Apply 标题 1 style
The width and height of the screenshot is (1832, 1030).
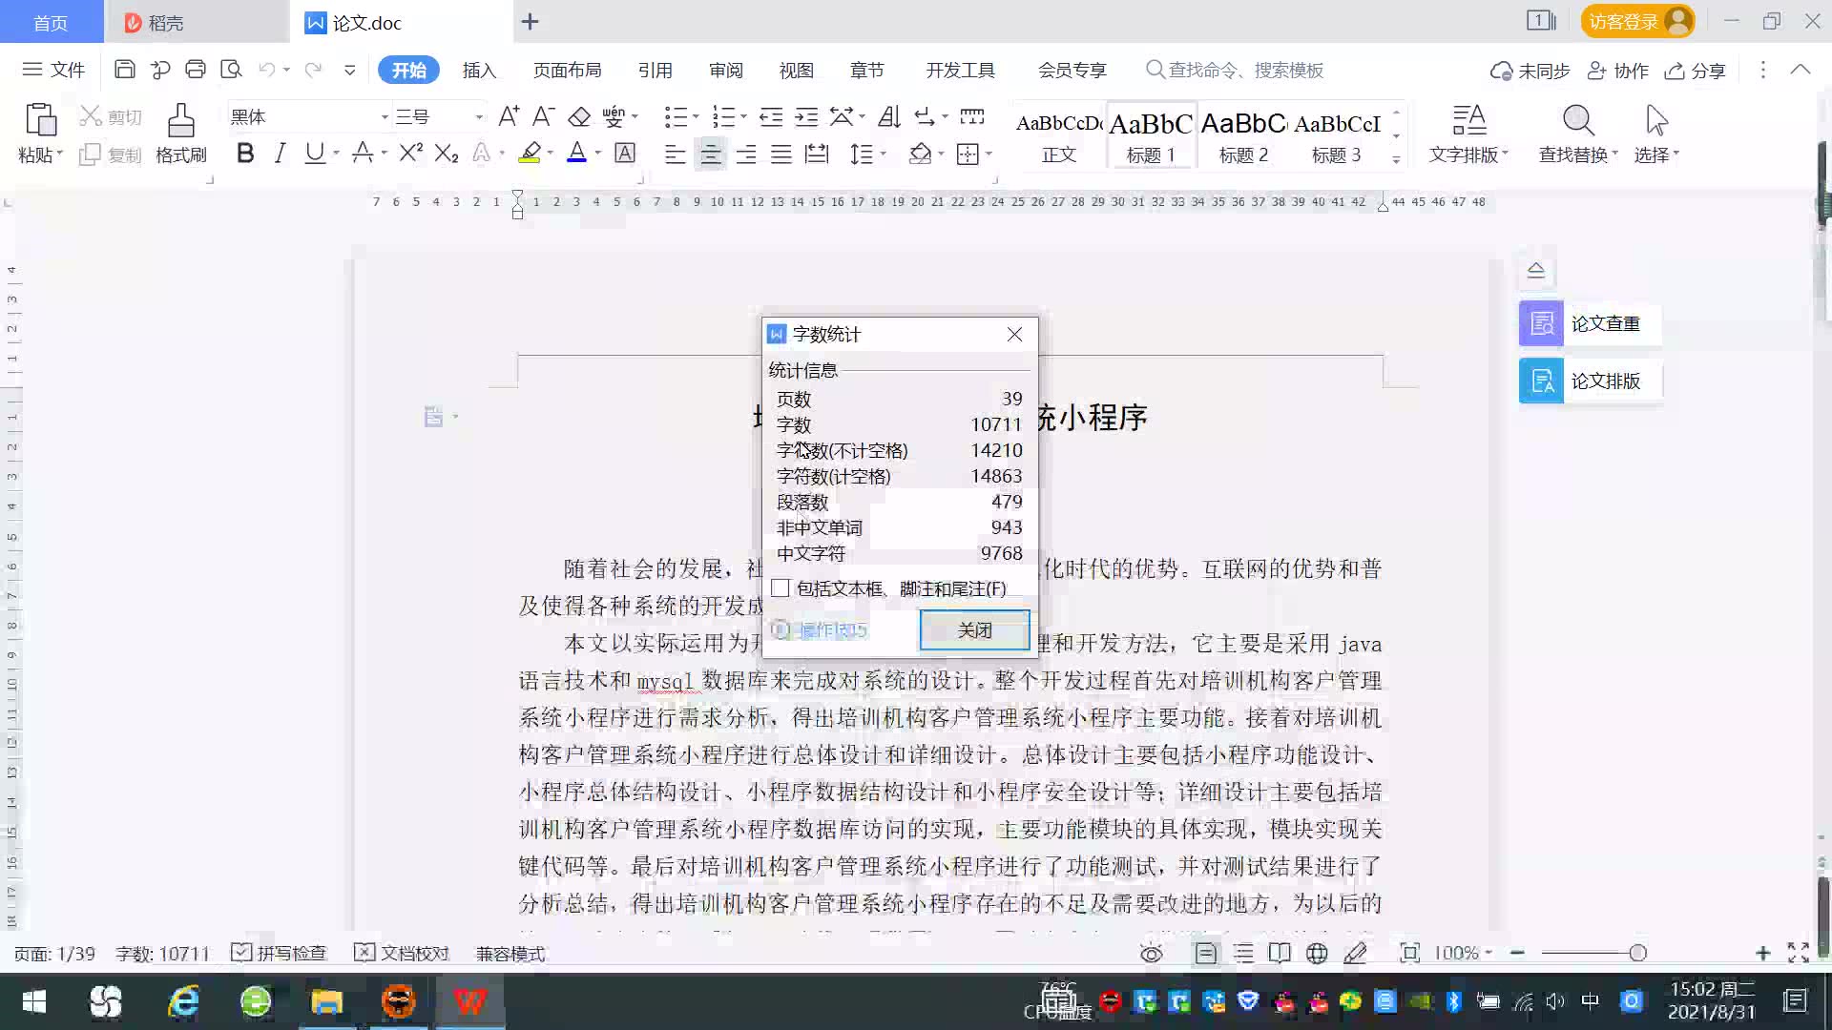pyautogui.click(x=1151, y=135)
